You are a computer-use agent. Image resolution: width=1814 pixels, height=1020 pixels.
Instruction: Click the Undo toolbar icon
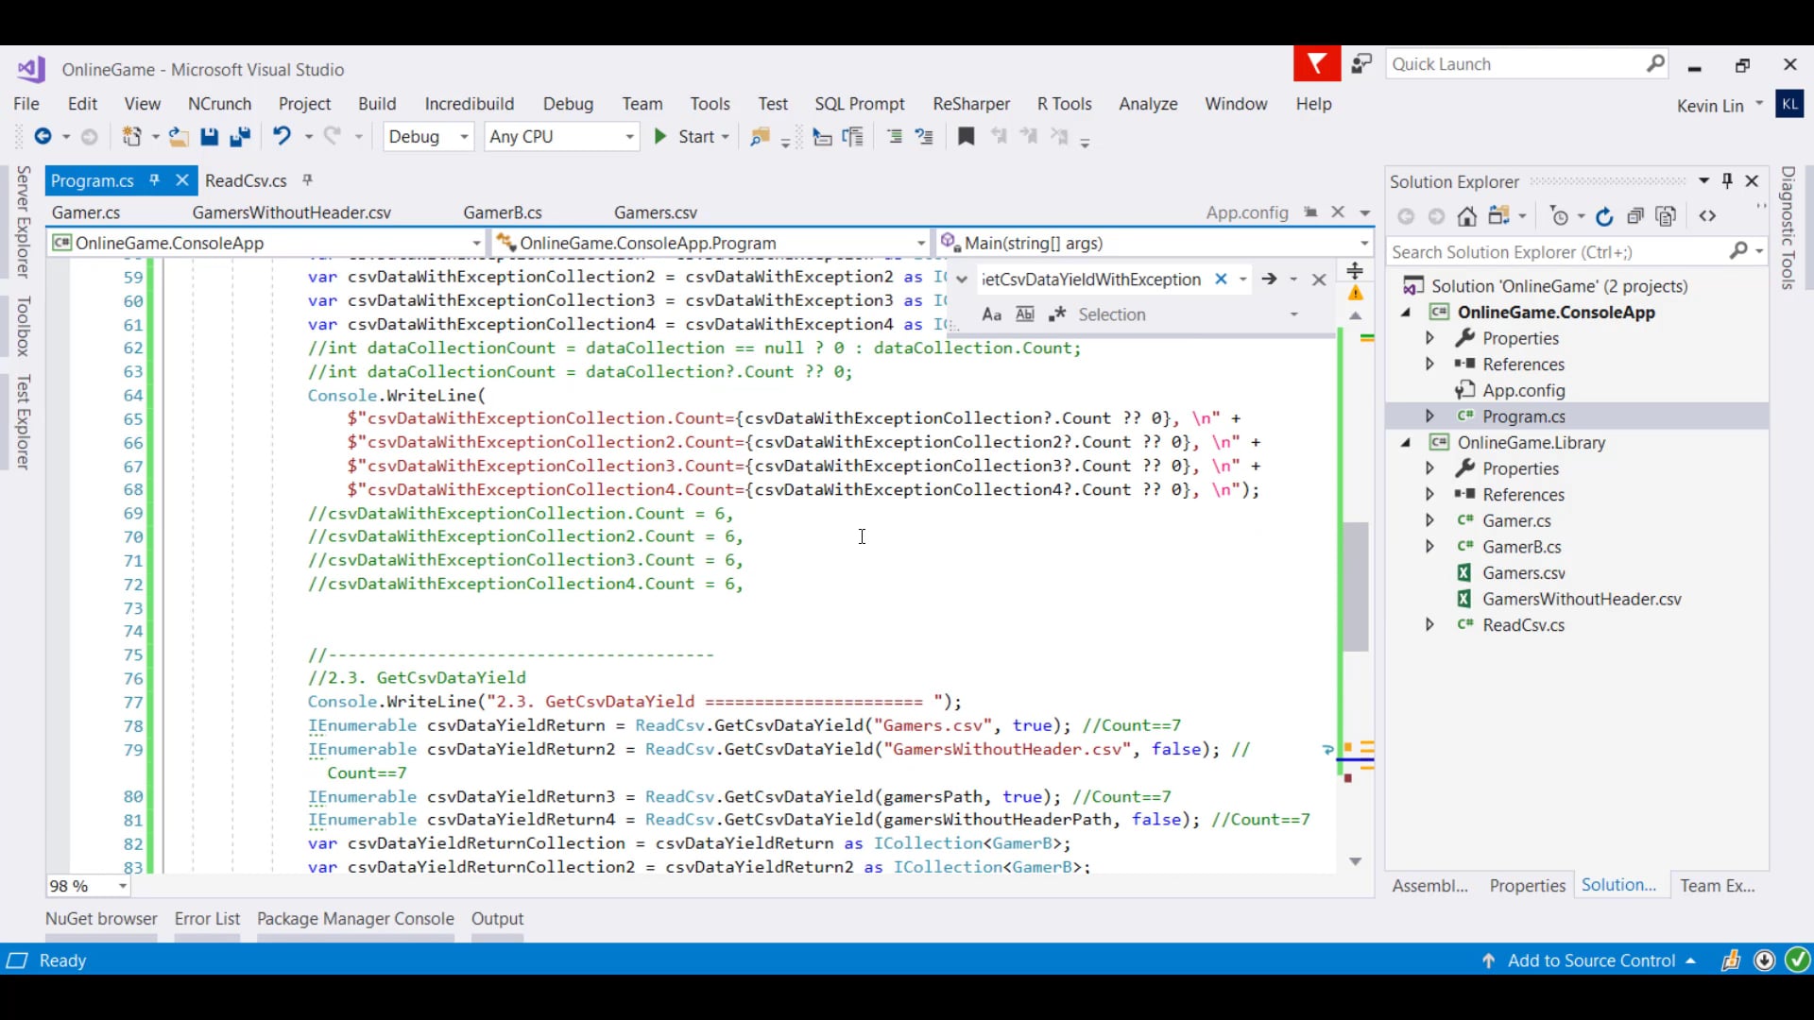click(282, 137)
